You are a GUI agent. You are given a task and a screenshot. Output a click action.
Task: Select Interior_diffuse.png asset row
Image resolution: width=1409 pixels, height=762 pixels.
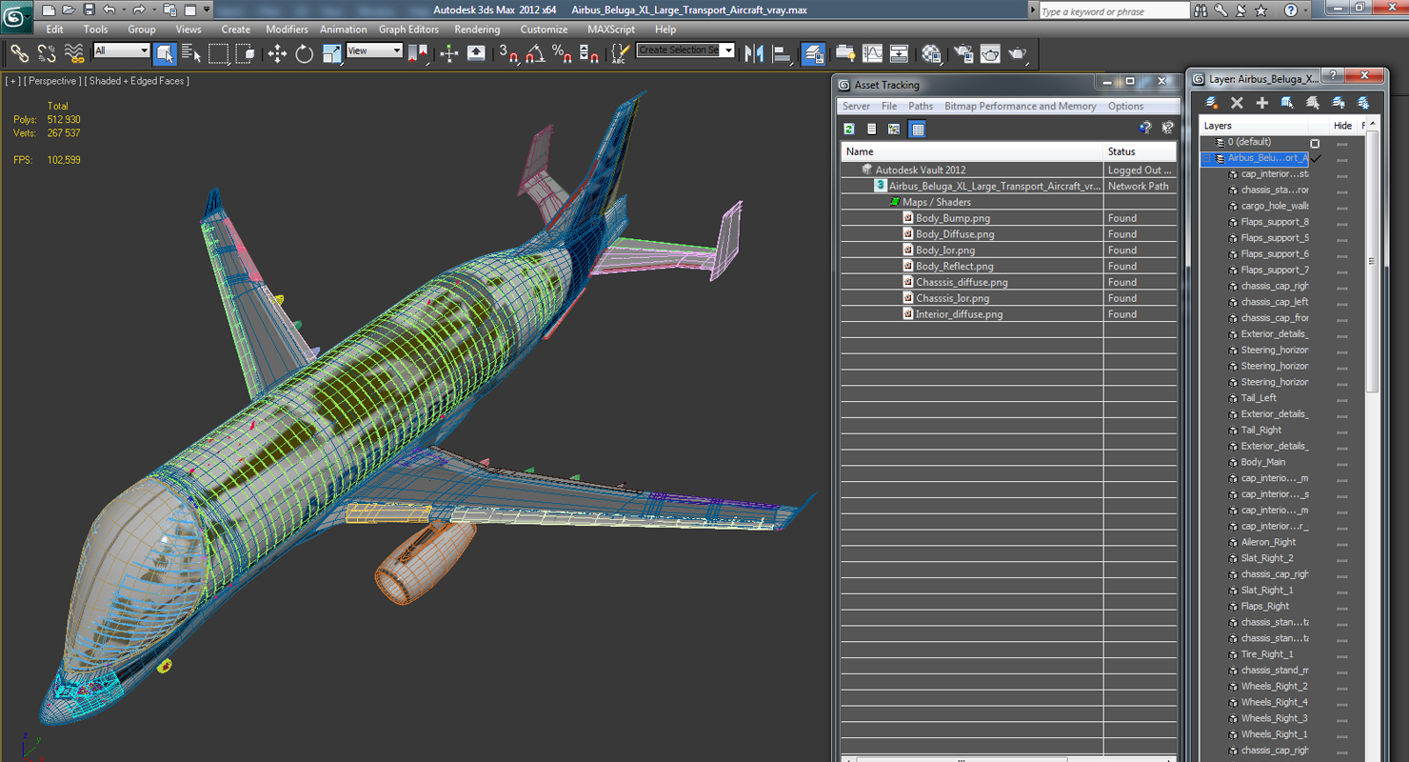[1008, 314]
